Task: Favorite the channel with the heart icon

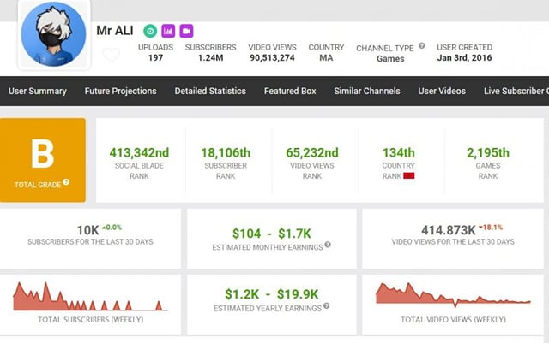Action: [111, 55]
